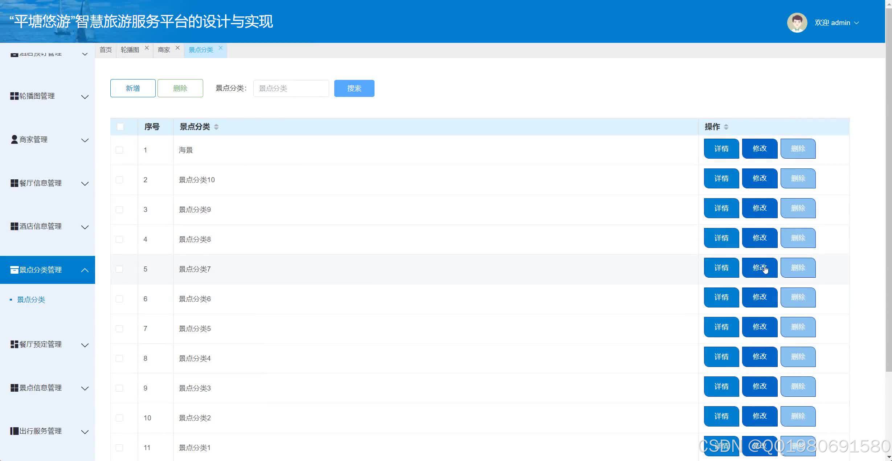This screenshot has width=892, height=461.
Task: Collapse the 景点分类管理 section chevron
Action: point(85,270)
